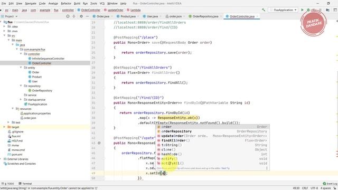Expand the .mvn folder
This screenshot has width=338, height=190.
click(x=4, y=31)
